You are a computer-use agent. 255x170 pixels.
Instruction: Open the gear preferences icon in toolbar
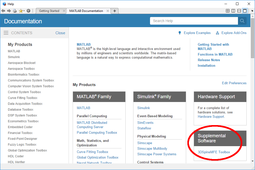click(x=28, y=11)
